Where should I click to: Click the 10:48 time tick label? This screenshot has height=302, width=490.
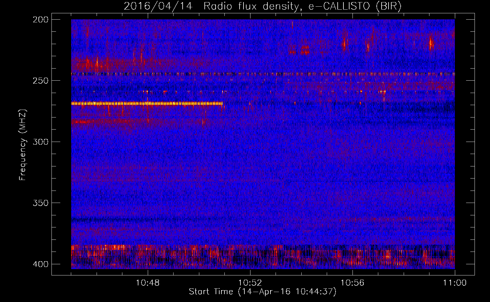point(148,283)
